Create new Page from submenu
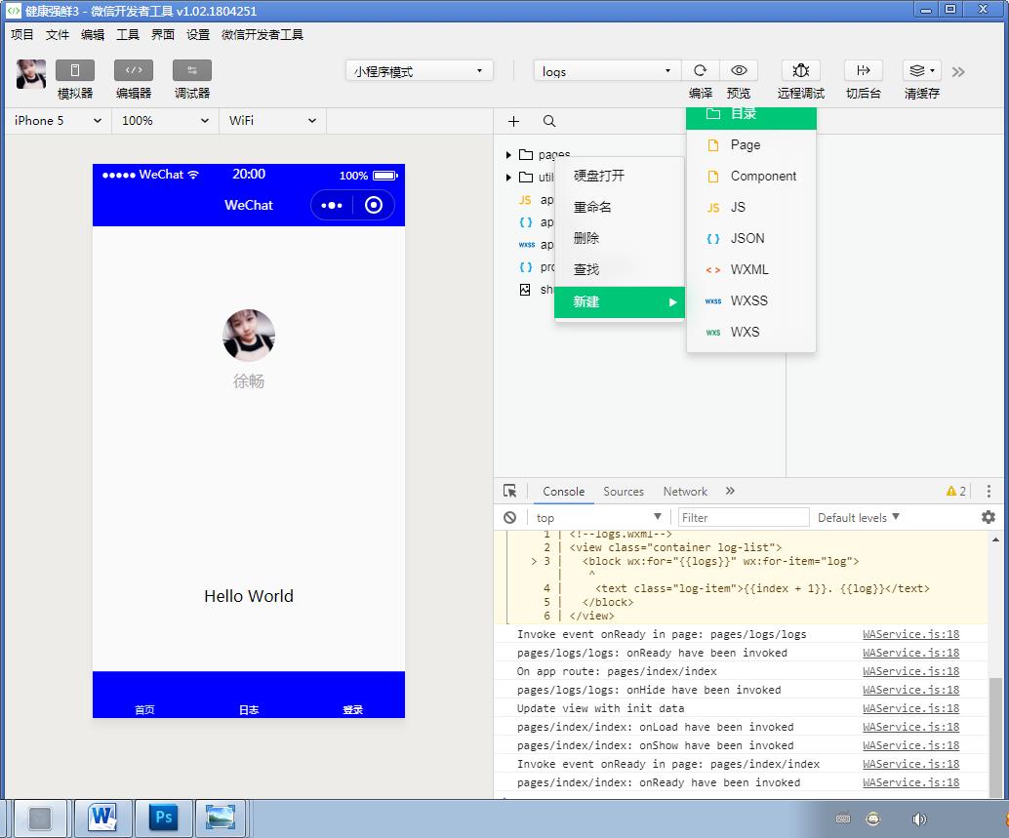This screenshot has height=838, width=1009. [751, 144]
